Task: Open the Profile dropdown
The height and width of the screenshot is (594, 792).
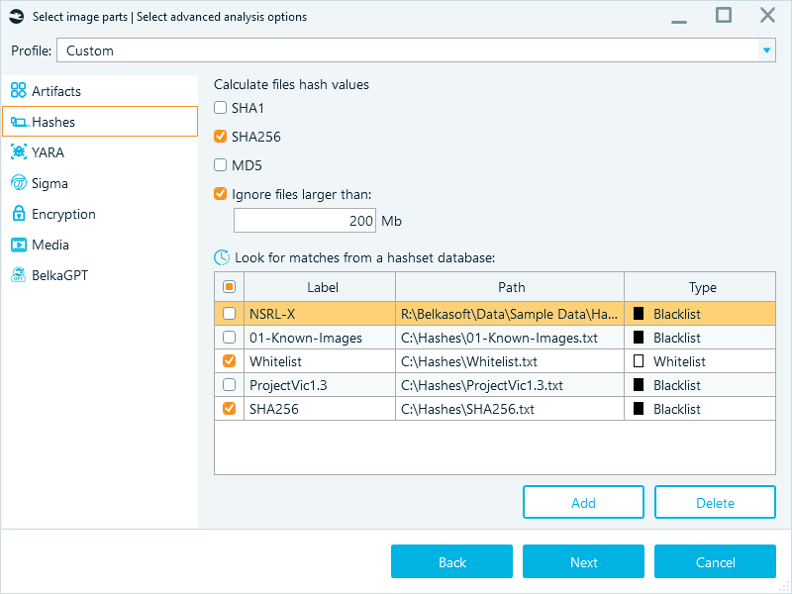Action: tap(765, 49)
